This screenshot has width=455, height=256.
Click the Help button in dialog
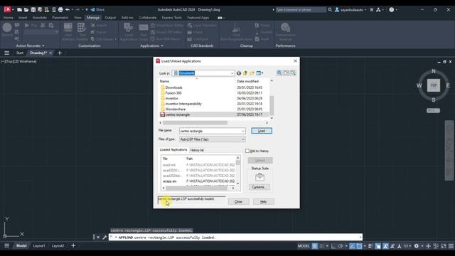[263, 202]
